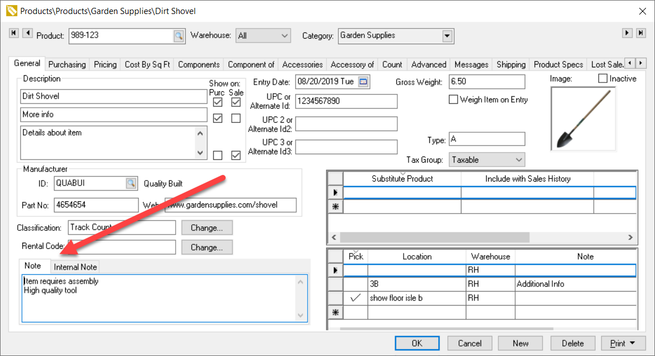Switch to the Pricing tab
The width and height of the screenshot is (655, 356).
(105, 64)
